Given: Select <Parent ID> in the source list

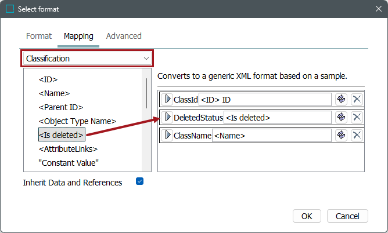Looking at the screenshot, I should [61, 107].
